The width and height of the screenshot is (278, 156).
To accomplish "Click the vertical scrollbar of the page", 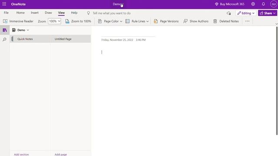I will (x=277, y=81).
